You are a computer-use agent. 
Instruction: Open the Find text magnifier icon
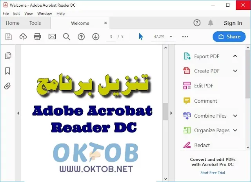[67, 36]
